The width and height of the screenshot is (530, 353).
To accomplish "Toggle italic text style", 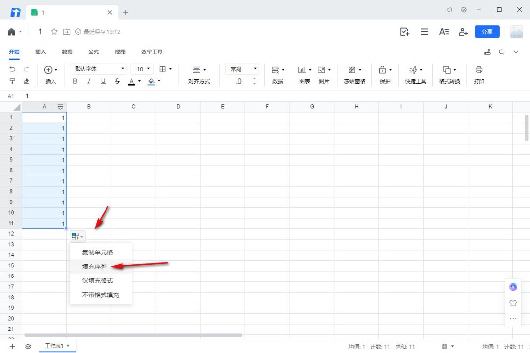I will (89, 81).
